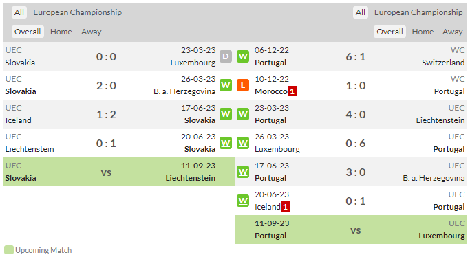
Task: Click the win icon for Iceland 1:2 Slovakia
Action: point(226,114)
